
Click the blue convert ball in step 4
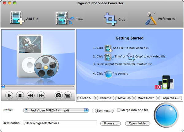pos(109,74)
